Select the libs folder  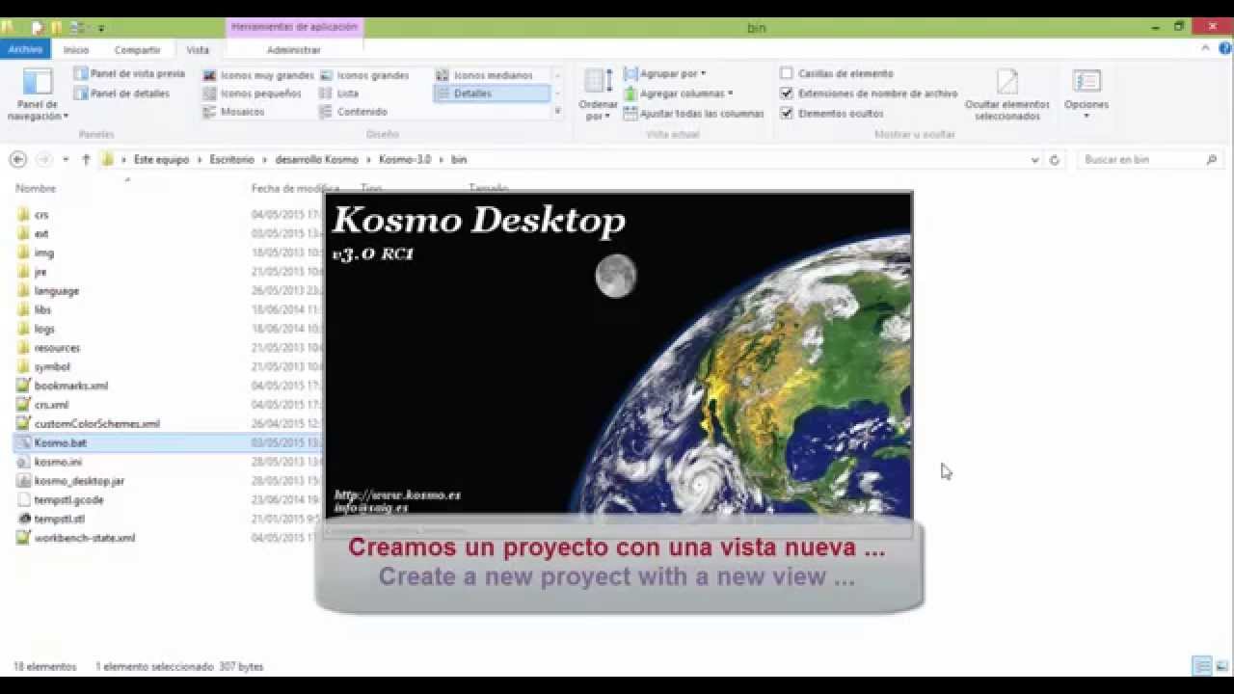[42, 309]
